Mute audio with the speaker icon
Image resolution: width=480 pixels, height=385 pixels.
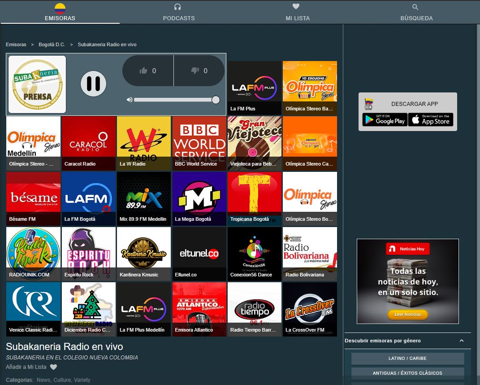[130, 100]
